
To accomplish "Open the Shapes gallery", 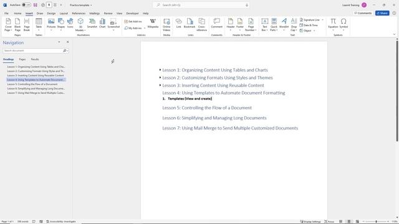I will point(61,25).
